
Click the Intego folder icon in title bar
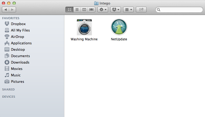click(x=96, y=3)
